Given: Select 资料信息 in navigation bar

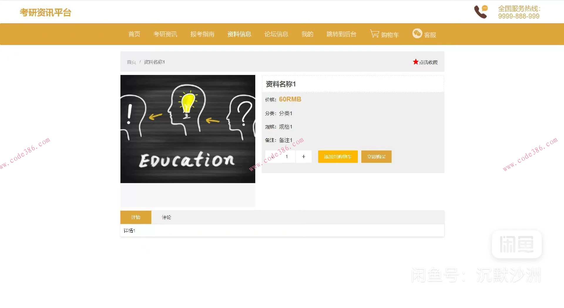Looking at the screenshot, I should click(239, 34).
